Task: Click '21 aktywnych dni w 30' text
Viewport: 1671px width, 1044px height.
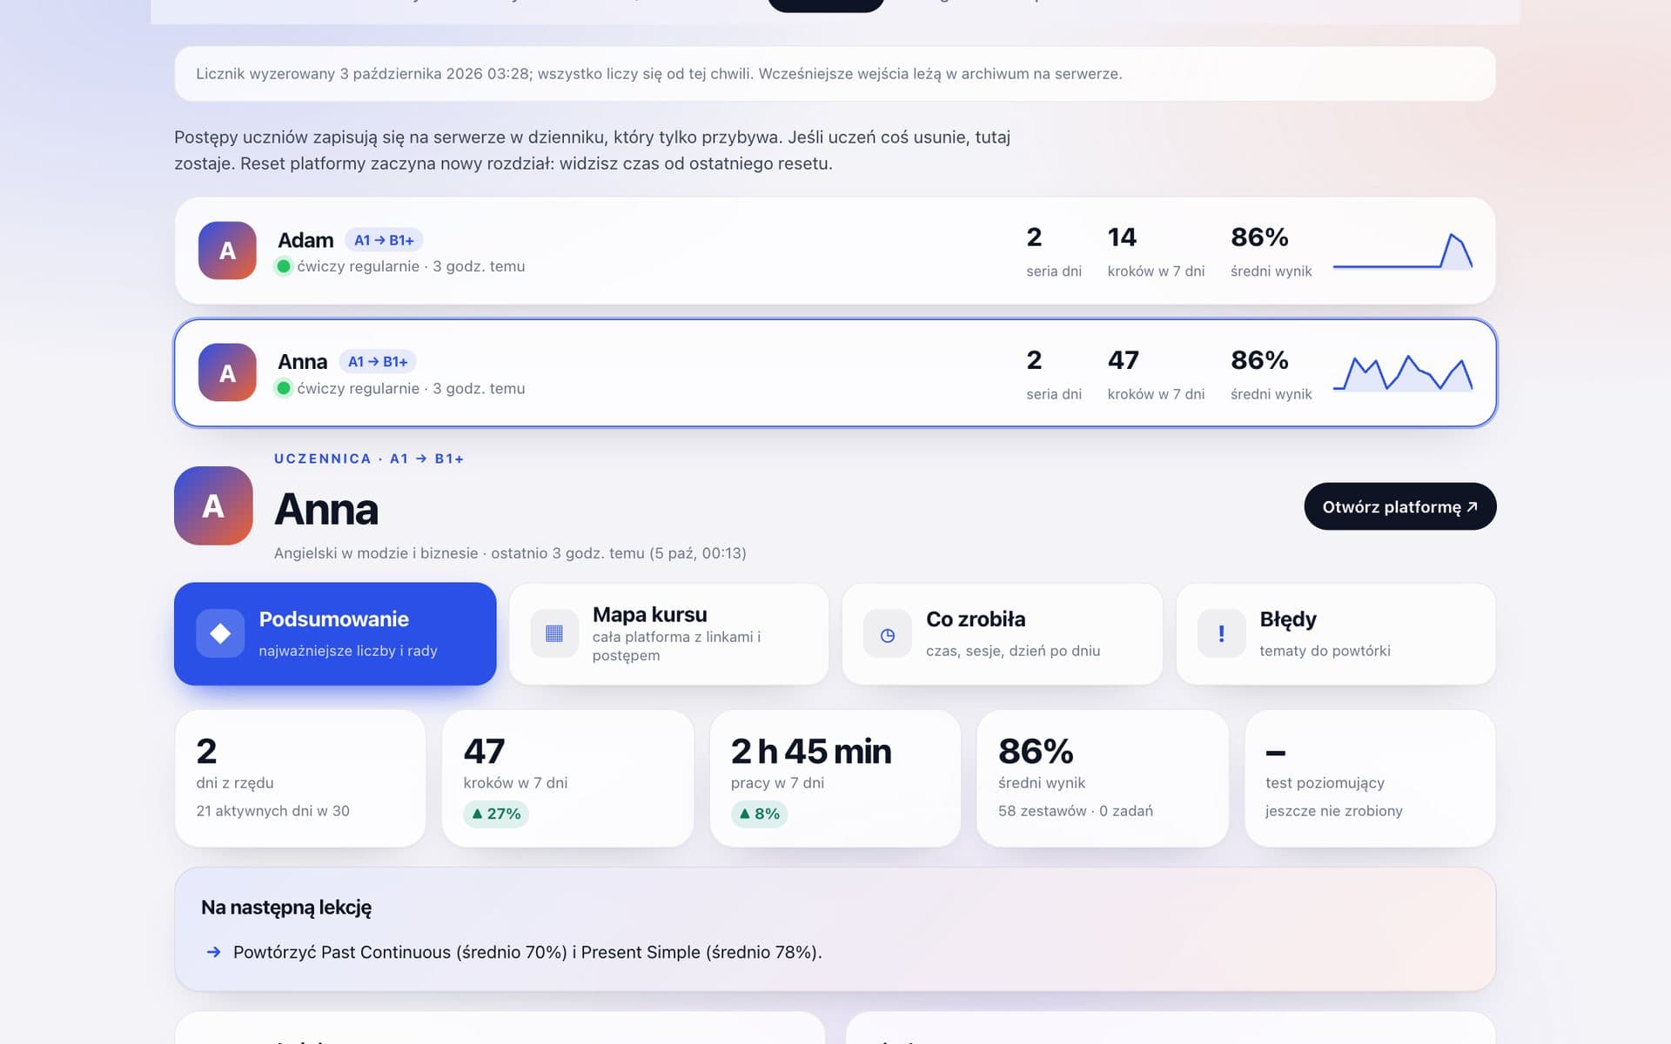Action: tap(272, 811)
